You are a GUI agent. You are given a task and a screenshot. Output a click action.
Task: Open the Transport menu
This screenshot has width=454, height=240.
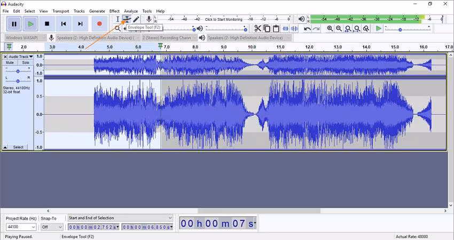coord(60,11)
